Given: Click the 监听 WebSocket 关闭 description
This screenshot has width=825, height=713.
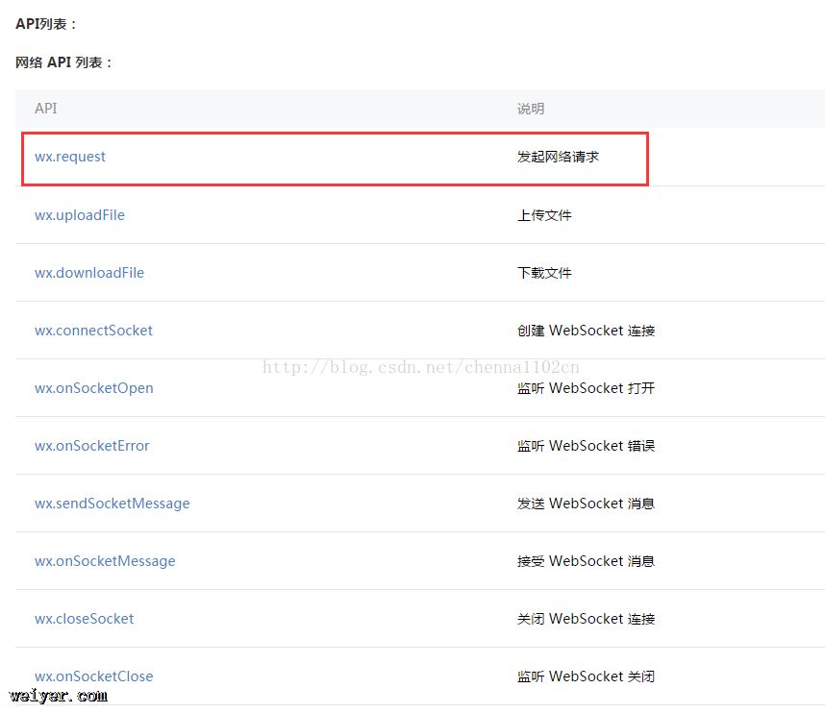Looking at the screenshot, I should (x=586, y=676).
